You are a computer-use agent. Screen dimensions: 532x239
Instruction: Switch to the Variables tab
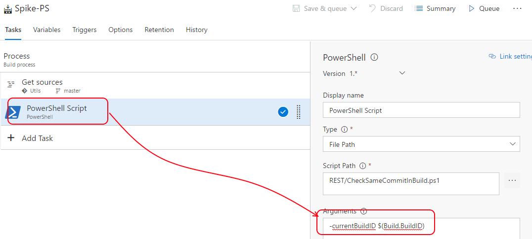[47, 30]
